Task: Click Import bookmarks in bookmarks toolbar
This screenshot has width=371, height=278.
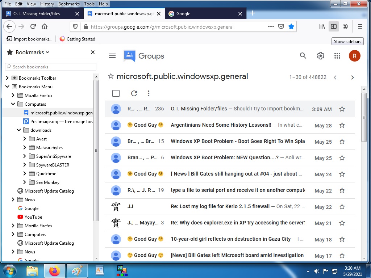Action: (30, 39)
